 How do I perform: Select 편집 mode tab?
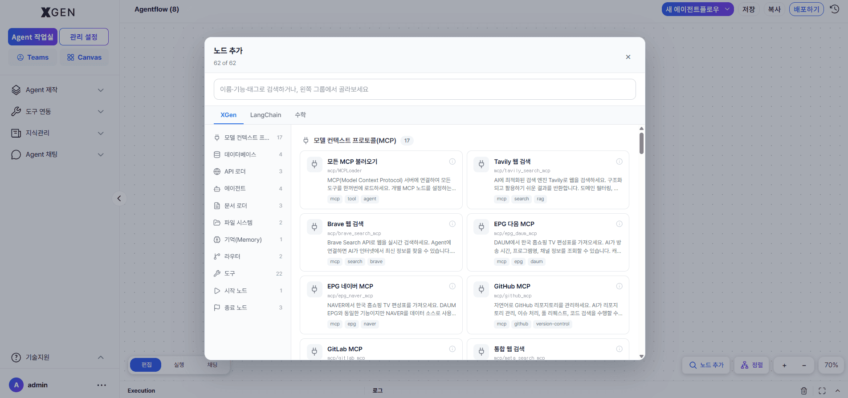[x=147, y=365]
